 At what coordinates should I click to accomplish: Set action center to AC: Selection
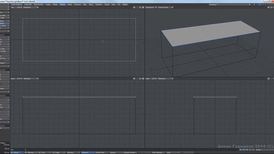[31, 152]
